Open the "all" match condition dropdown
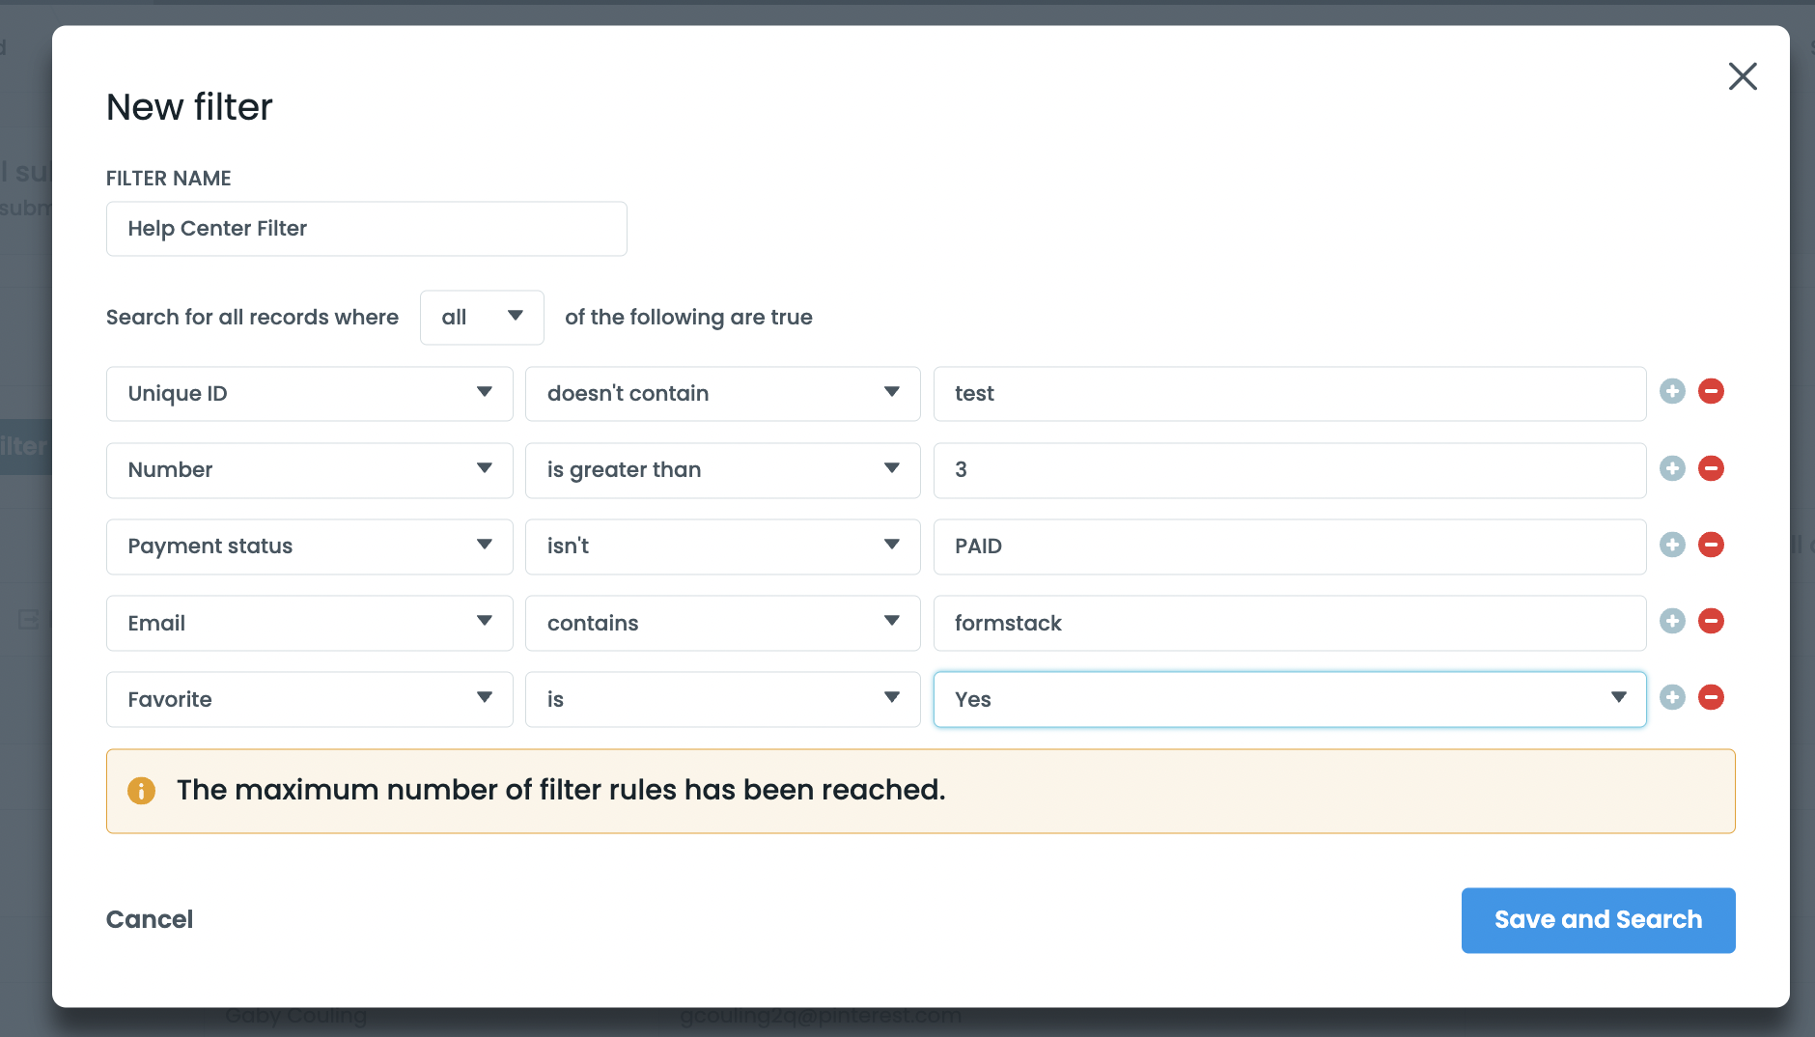Viewport: 1815px width, 1037px height. (482, 317)
